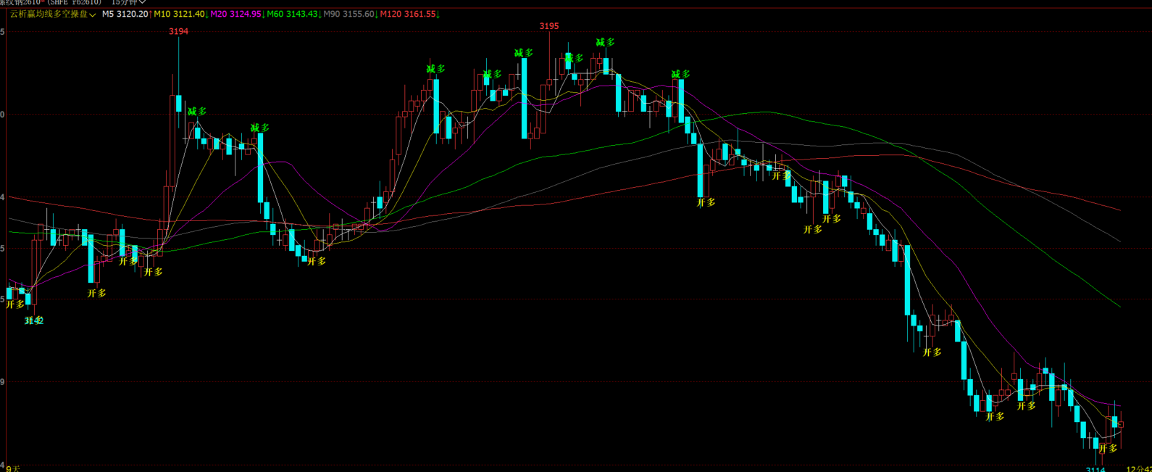Click the 3195 high price marker
Image resolution: width=1152 pixels, height=472 pixels.
(x=548, y=26)
